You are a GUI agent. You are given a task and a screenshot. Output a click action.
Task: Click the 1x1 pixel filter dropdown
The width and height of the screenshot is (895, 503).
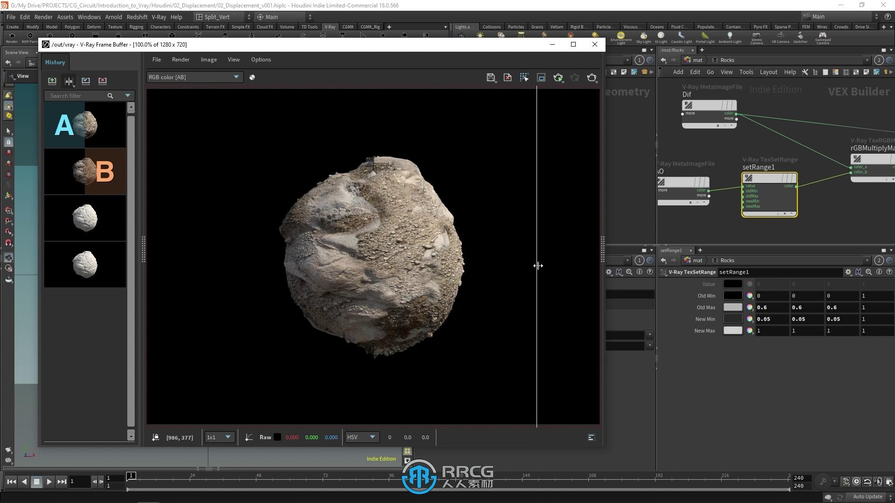pyautogui.click(x=218, y=437)
